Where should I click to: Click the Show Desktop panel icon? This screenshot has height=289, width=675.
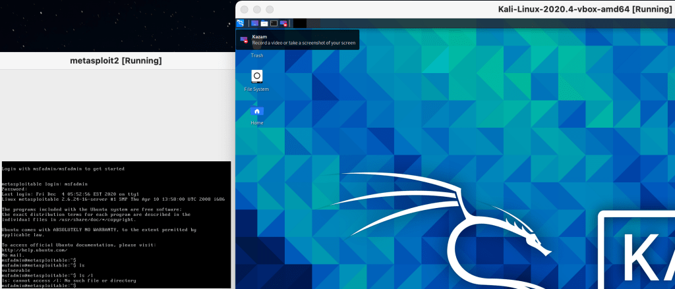(x=254, y=24)
